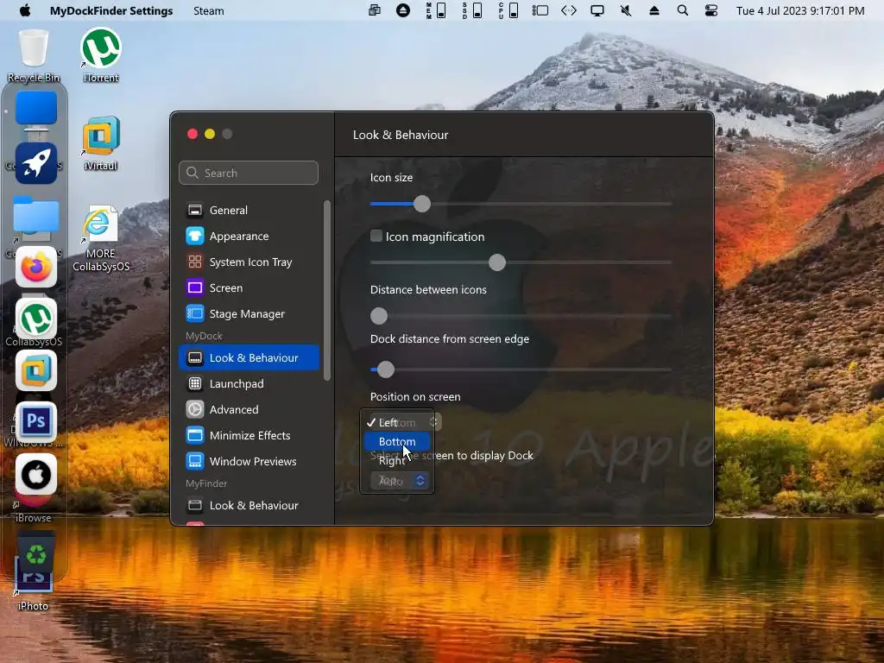The image size is (884, 663).
Task: Open Steam menu bar item
Action: click(x=209, y=10)
